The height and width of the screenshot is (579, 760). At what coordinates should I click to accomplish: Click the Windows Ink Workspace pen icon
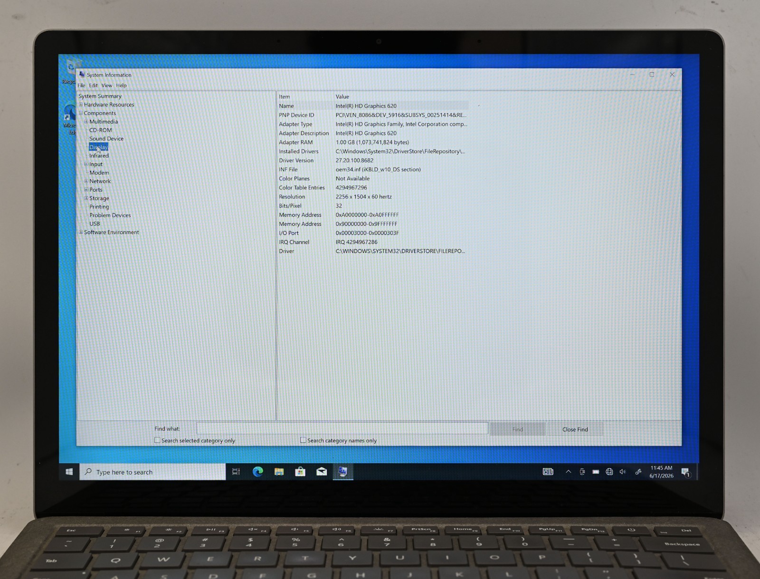pos(638,472)
